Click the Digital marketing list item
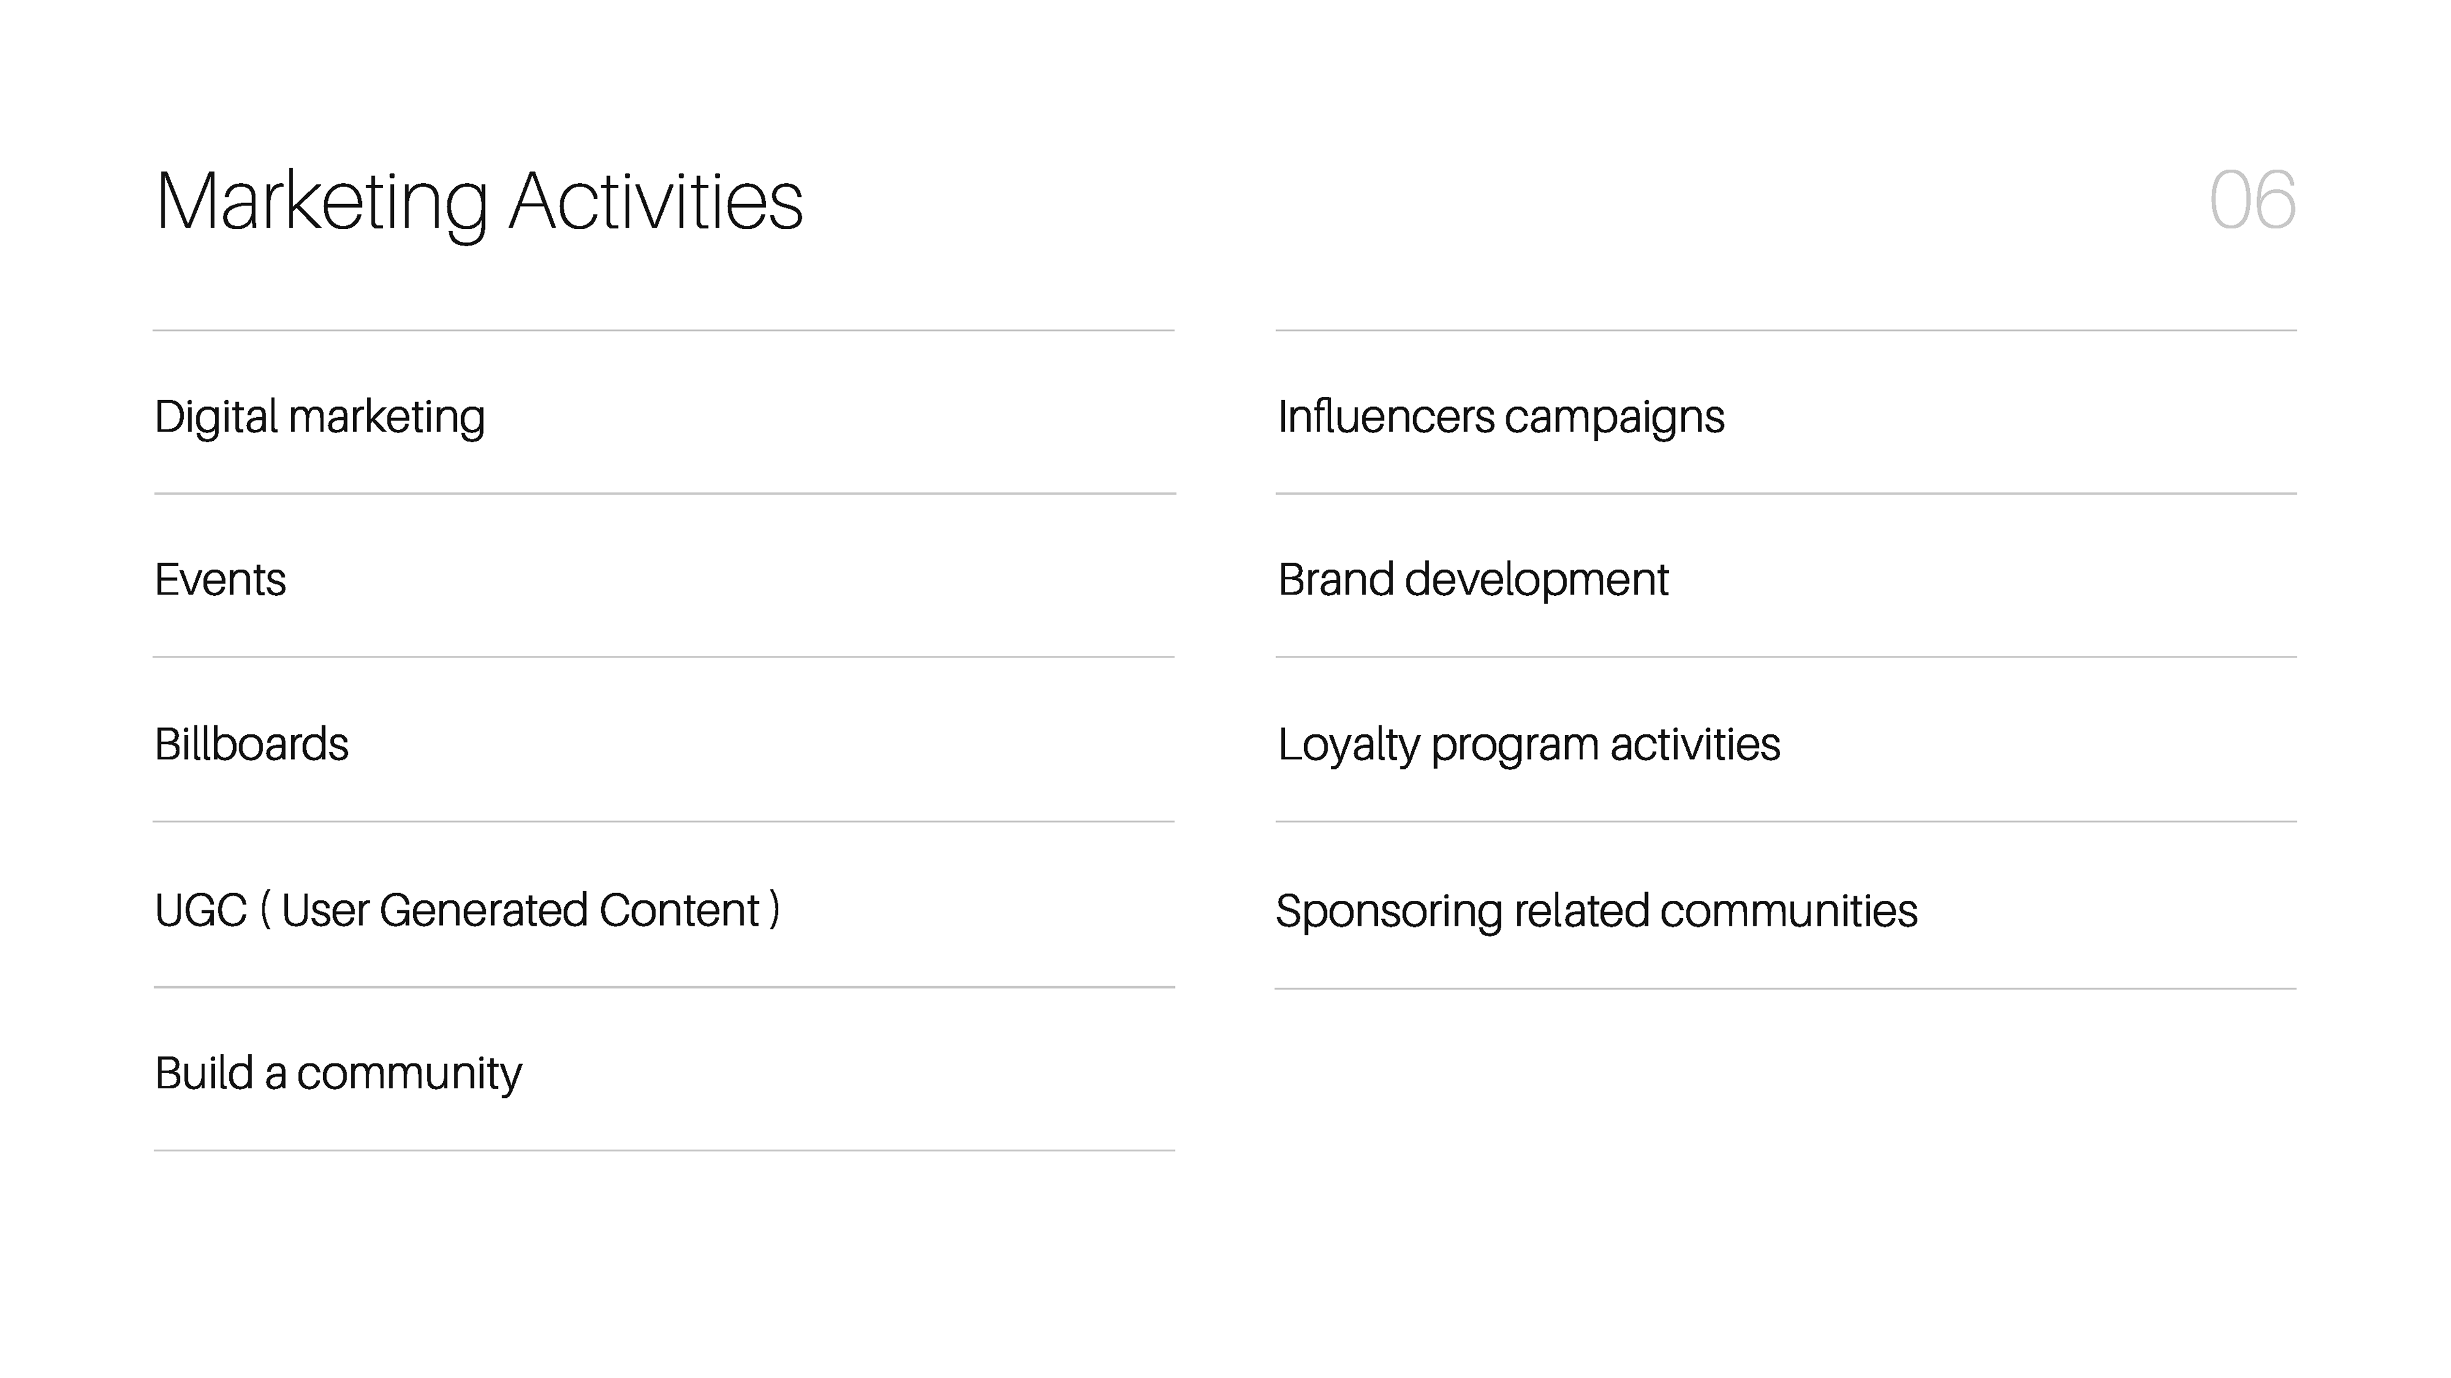This screenshot has height=1378, width=2451. 320,417
